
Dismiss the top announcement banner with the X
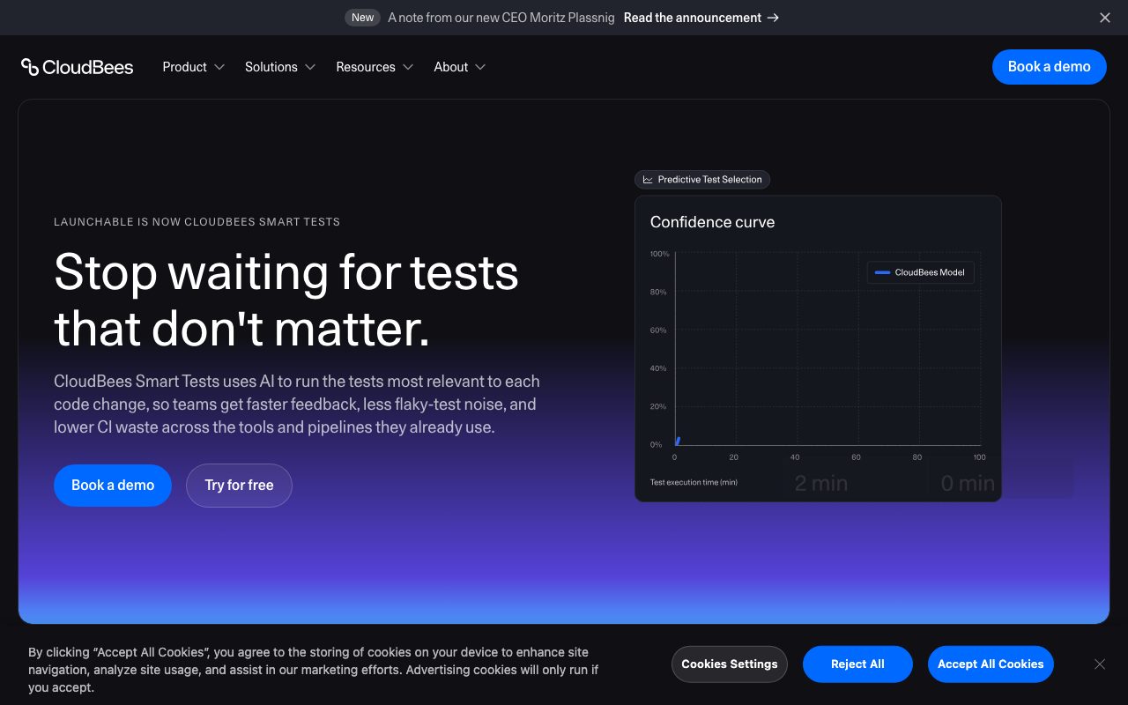[1105, 18]
